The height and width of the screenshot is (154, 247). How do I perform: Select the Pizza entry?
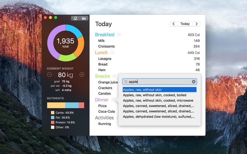point(102,106)
